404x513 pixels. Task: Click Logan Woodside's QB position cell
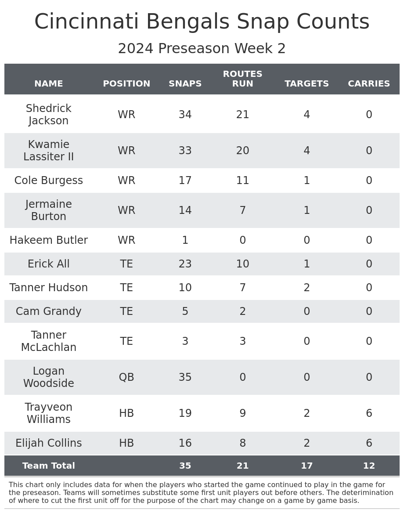126,378
